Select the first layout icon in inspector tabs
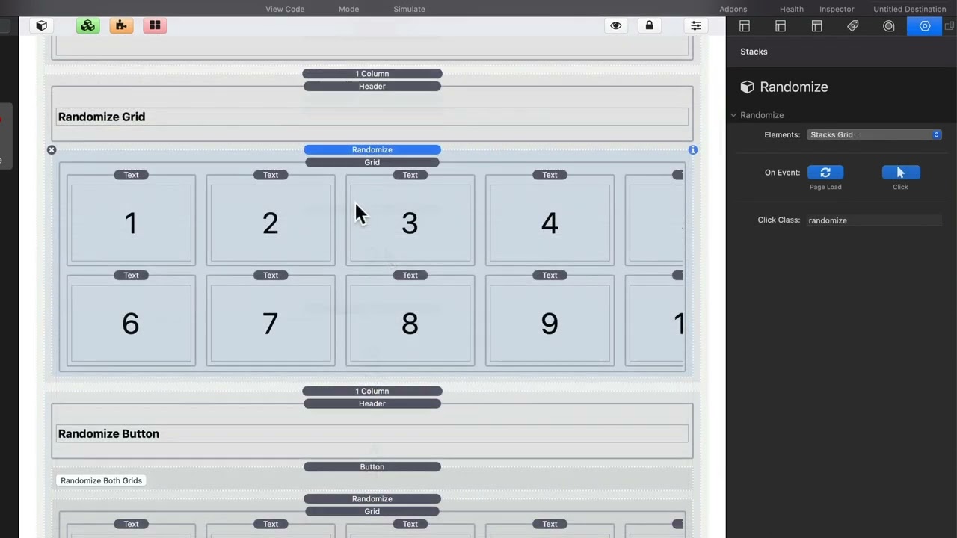 (745, 26)
